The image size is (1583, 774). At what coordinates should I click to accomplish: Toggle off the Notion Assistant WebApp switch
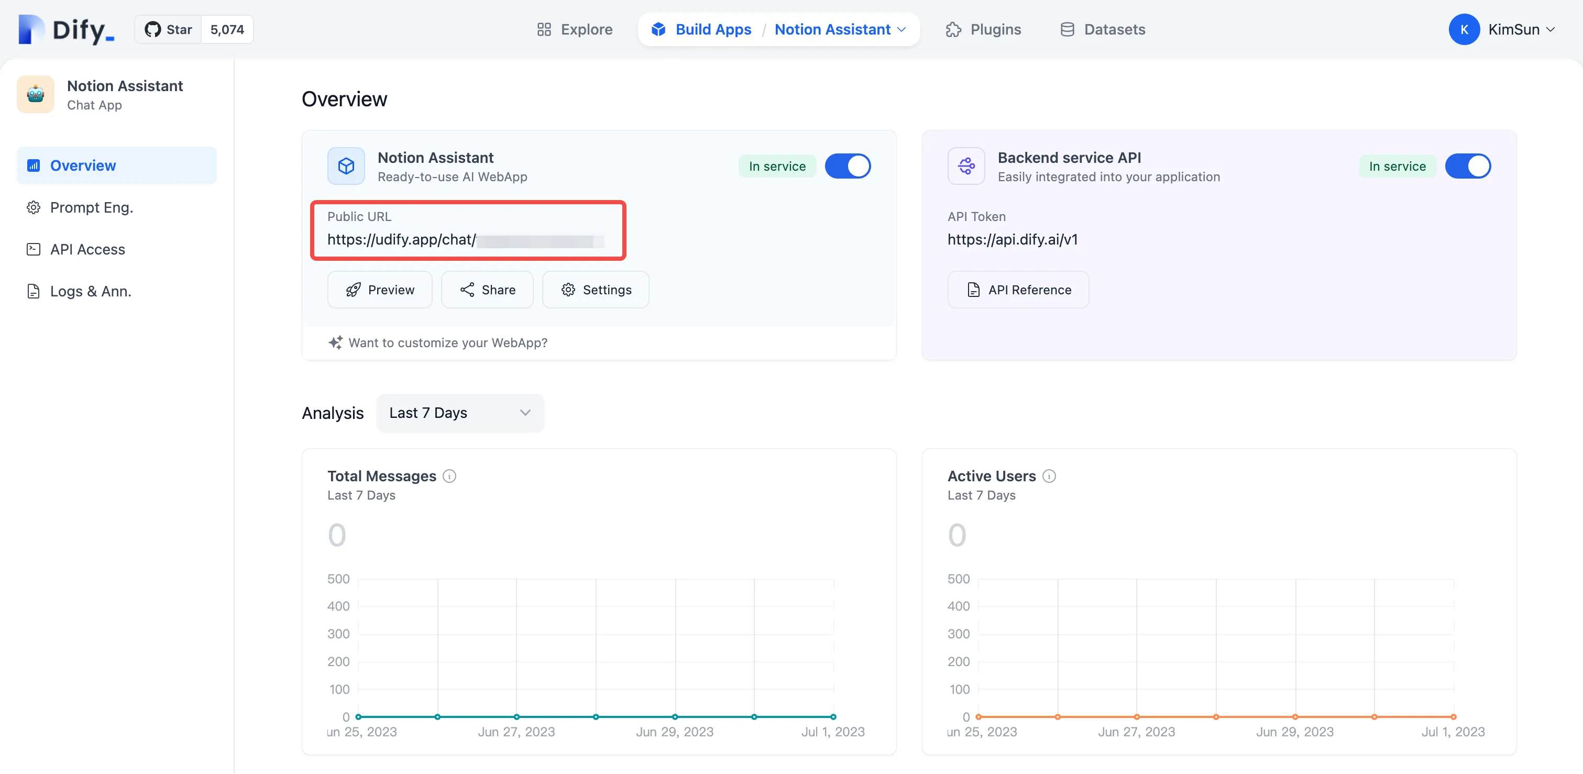[848, 166]
